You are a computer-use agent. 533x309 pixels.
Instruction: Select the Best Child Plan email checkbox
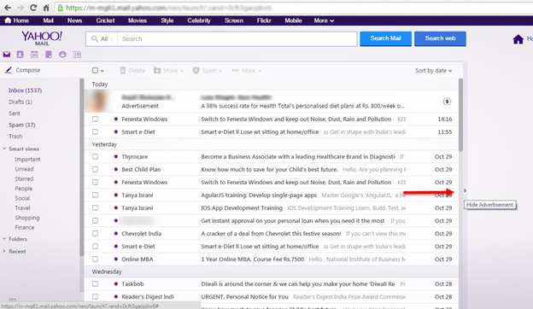pos(95,170)
